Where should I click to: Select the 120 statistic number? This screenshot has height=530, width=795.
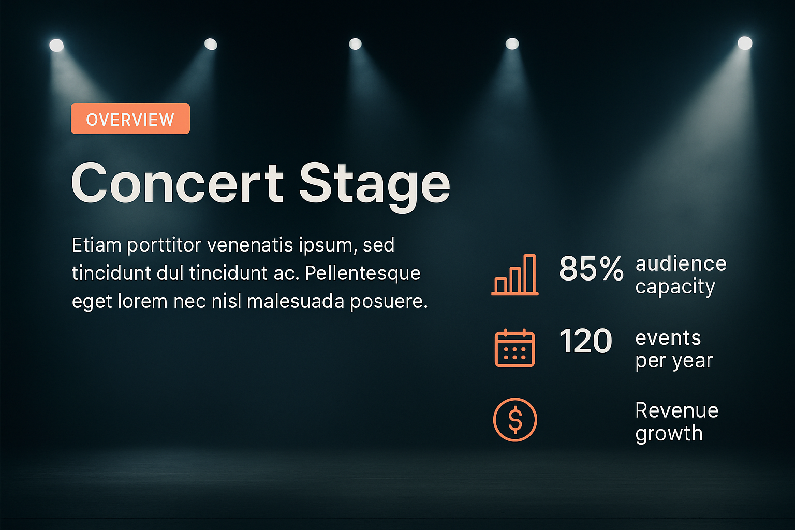(586, 342)
